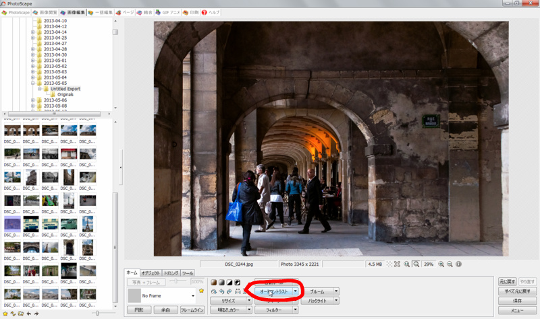Viewport: 540px width, 319px height.
Task: Rotate the image left with arrow icon
Action: 222,291
